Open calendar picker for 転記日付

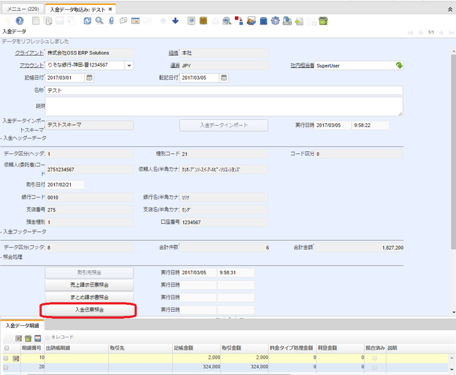(x=224, y=78)
